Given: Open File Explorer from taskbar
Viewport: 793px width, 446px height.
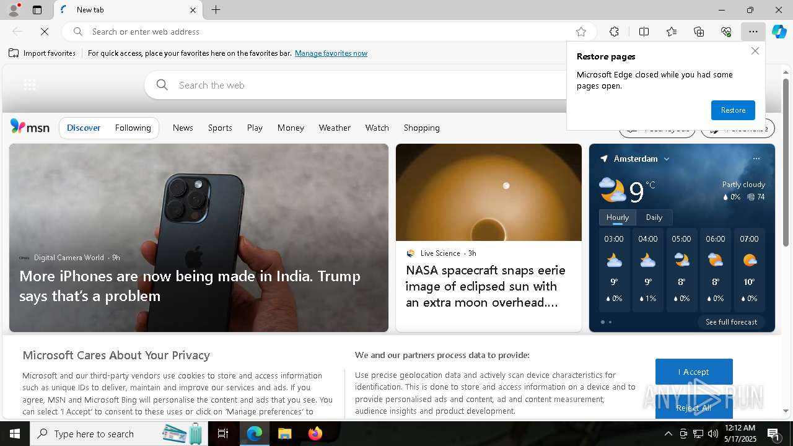Looking at the screenshot, I should point(284,434).
